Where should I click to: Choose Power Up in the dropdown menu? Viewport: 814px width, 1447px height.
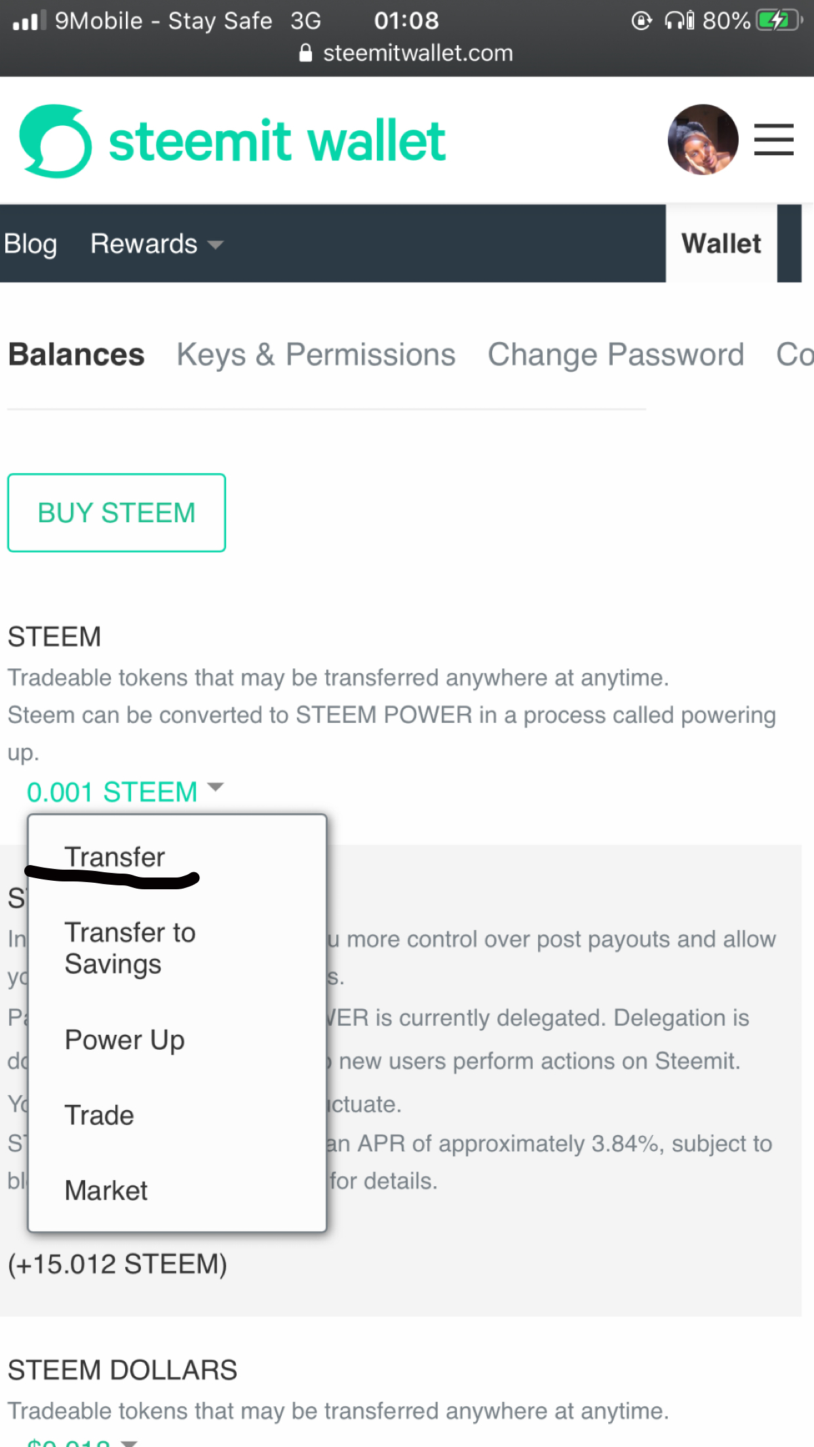tap(125, 1040)
